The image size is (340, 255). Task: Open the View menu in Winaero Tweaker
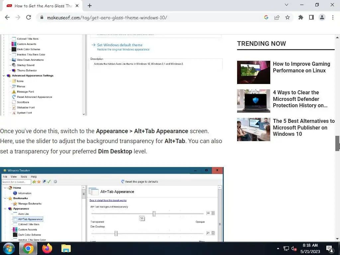[14, 177]
